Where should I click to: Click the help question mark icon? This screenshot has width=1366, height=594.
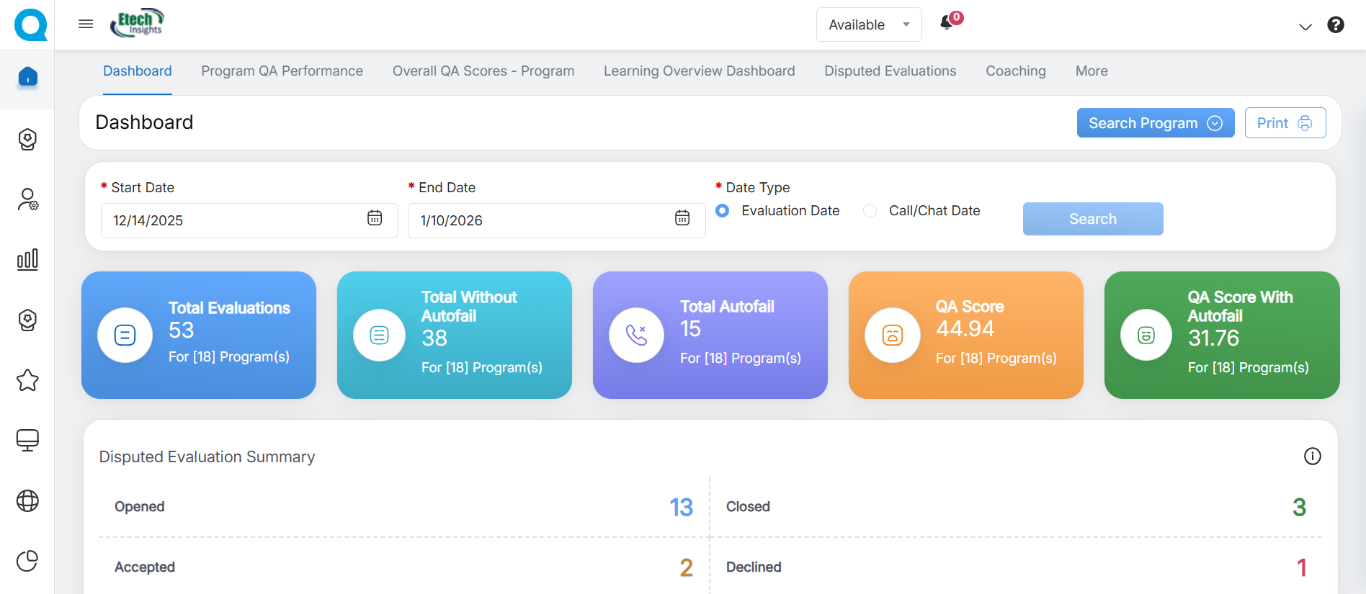pyautogui.click(x=1335, y=25)
